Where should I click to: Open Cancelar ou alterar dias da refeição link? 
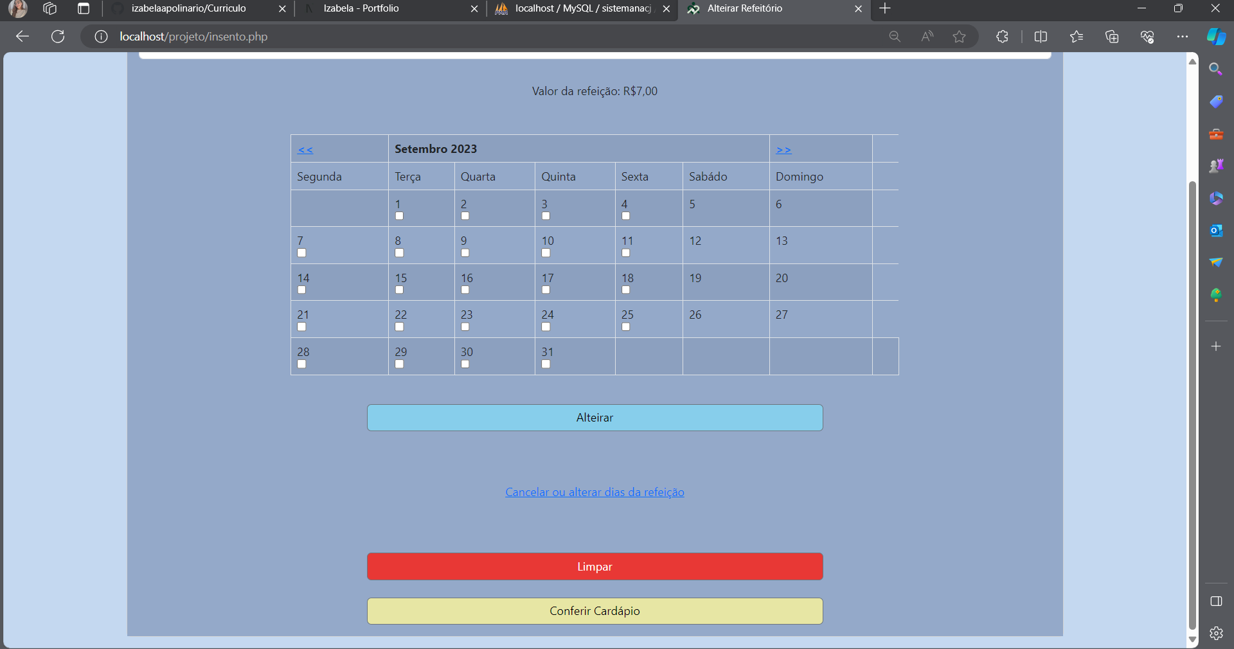595,492
